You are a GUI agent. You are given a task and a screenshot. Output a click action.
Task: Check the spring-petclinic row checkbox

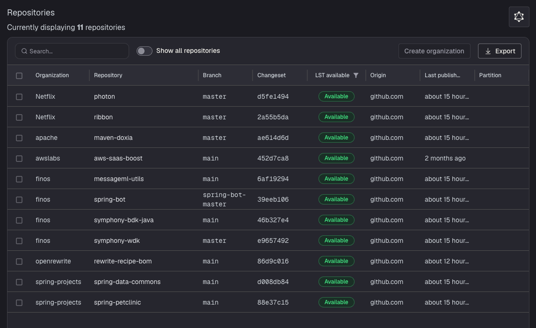(19, 303)
